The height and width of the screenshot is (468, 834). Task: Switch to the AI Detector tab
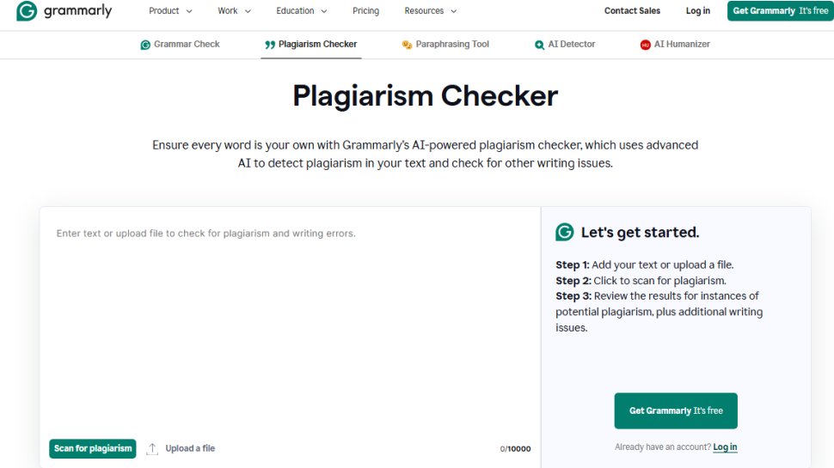(571, 45)
